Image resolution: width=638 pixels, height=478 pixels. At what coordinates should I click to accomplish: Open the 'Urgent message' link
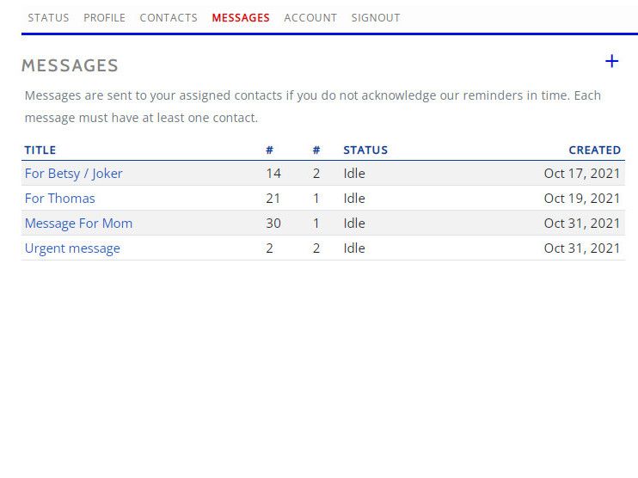(72, 248)
